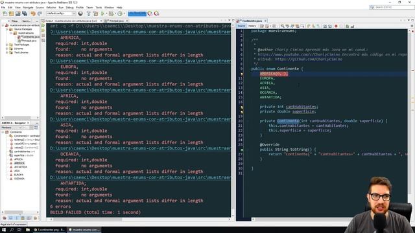Select Continente.java in Projects tree
Screen dimensions: 415x233
tap(29, 37)
